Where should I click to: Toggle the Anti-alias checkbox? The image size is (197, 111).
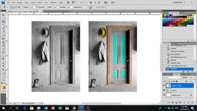click(38, 7)
